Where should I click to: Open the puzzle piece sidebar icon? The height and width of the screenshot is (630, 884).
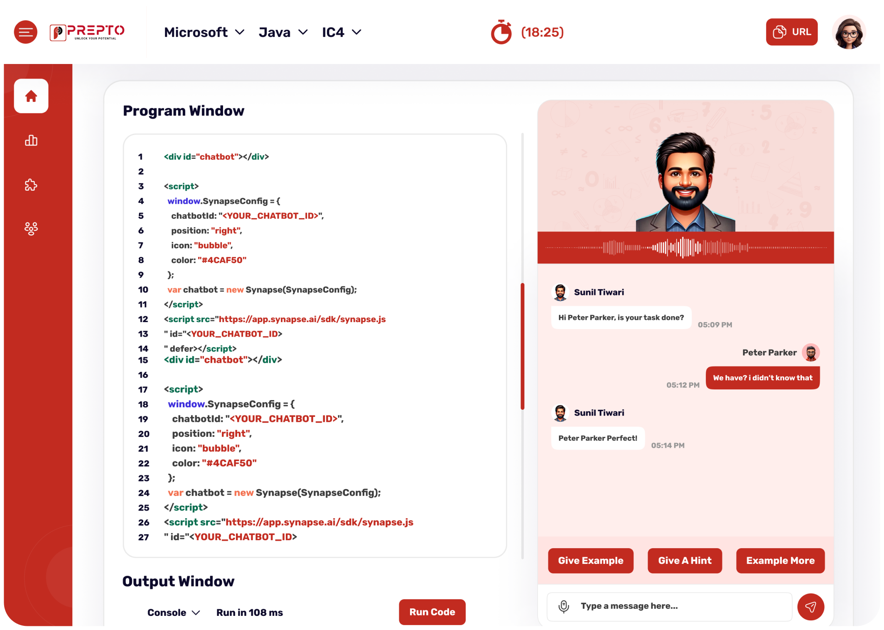(x=31, y=185)
